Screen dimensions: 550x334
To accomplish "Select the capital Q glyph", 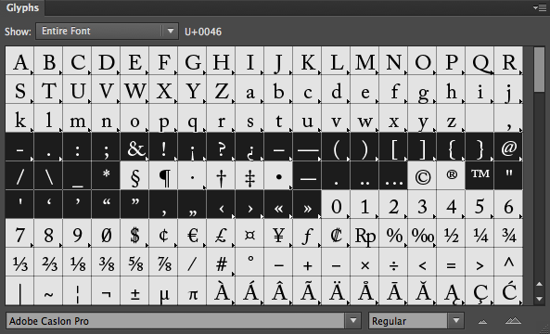I will tap(480, 60).
